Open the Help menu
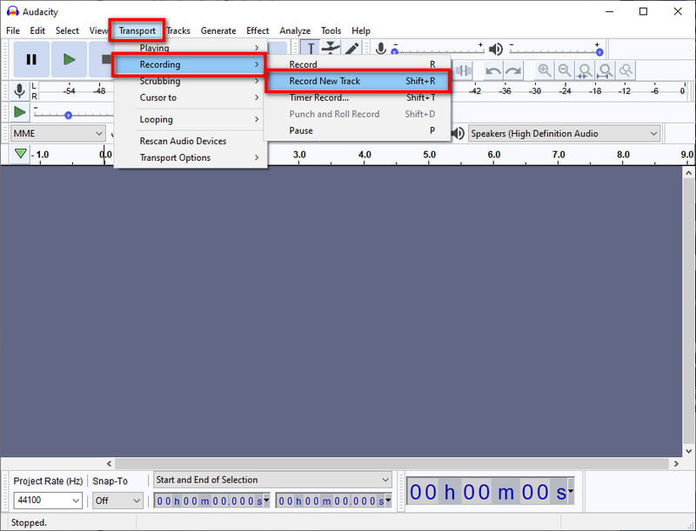This screenshot has width=696, height=531. coord(361,30)
